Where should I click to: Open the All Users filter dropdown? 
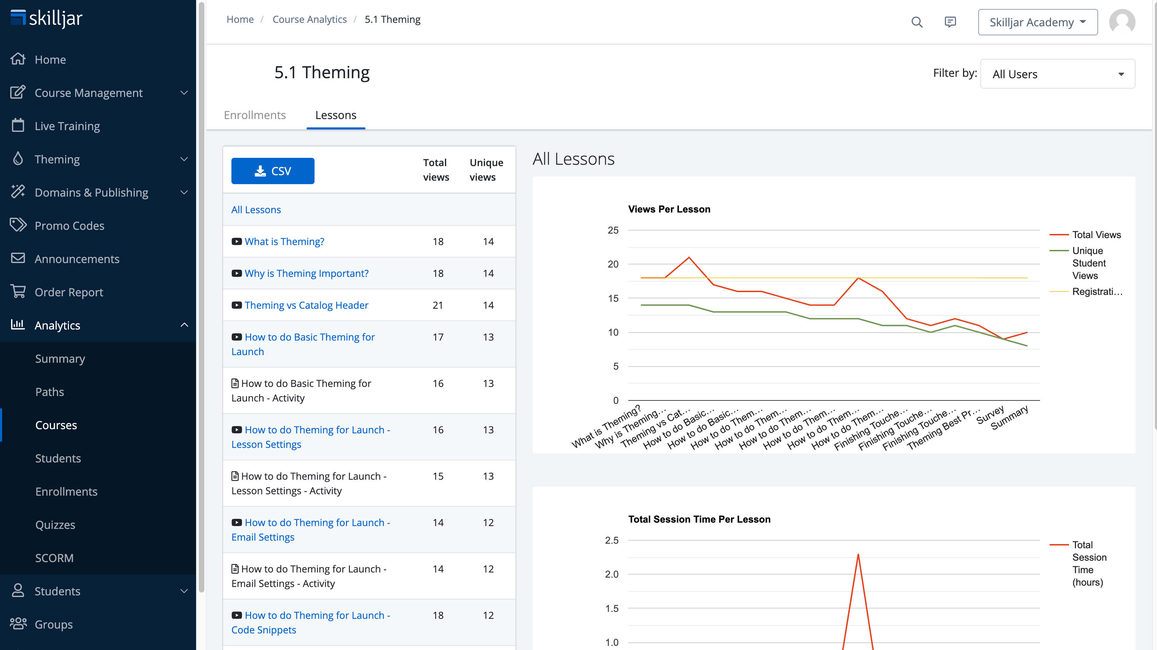point(1057,74)
